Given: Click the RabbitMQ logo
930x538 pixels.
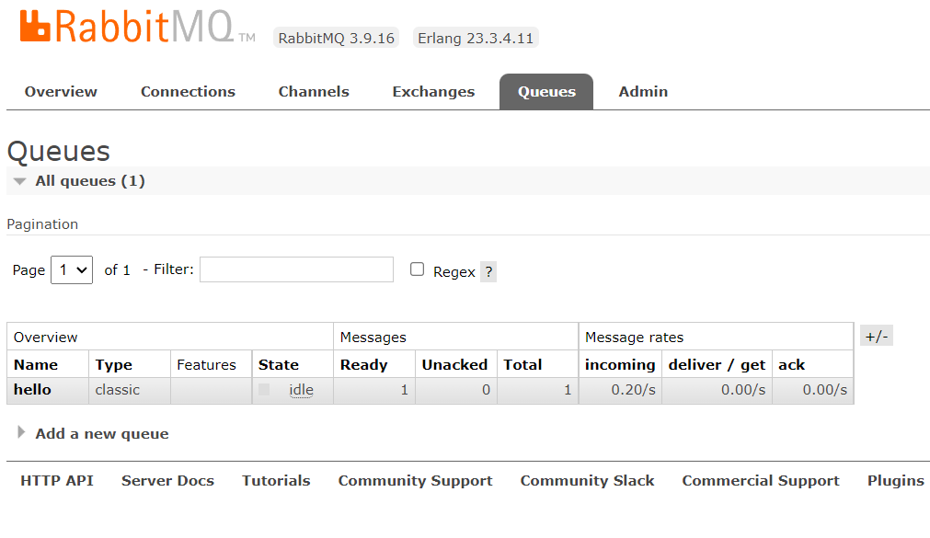Looking at the screenshot, I should click(x=137, y=27).
